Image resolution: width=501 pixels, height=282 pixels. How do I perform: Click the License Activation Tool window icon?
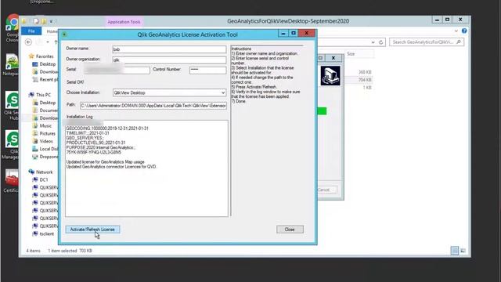pyautogui.click(x=64, y=34)
